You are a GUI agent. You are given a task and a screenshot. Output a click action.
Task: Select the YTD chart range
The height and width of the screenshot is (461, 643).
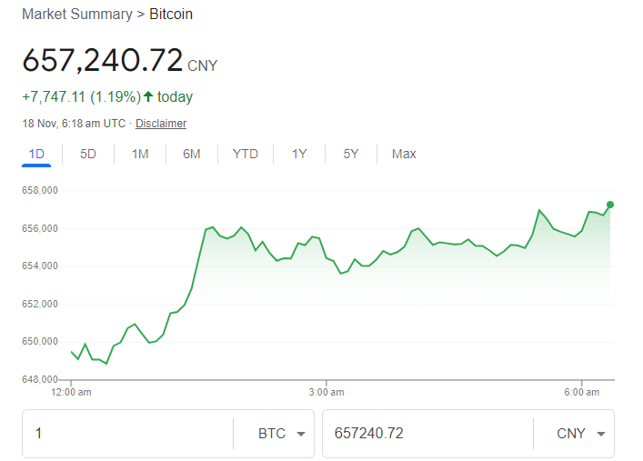246,154
